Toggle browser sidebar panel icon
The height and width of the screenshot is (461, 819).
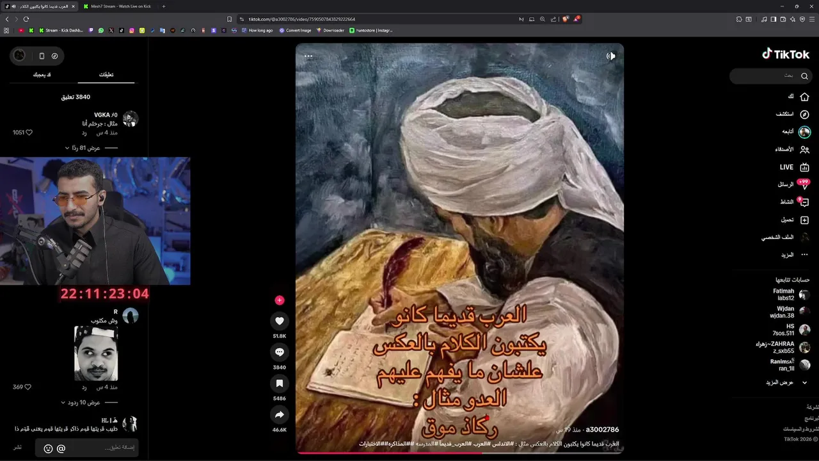(x=773, y=19)
